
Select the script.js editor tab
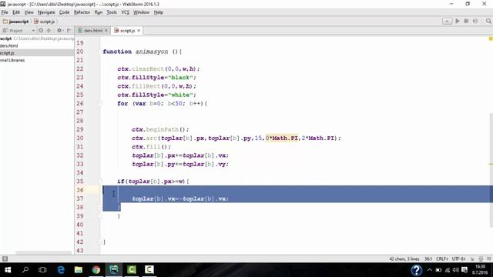[x=127, y=31]
